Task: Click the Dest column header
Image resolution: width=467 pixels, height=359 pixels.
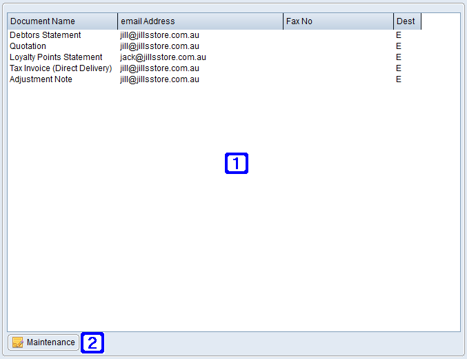Action: [408, 21]
